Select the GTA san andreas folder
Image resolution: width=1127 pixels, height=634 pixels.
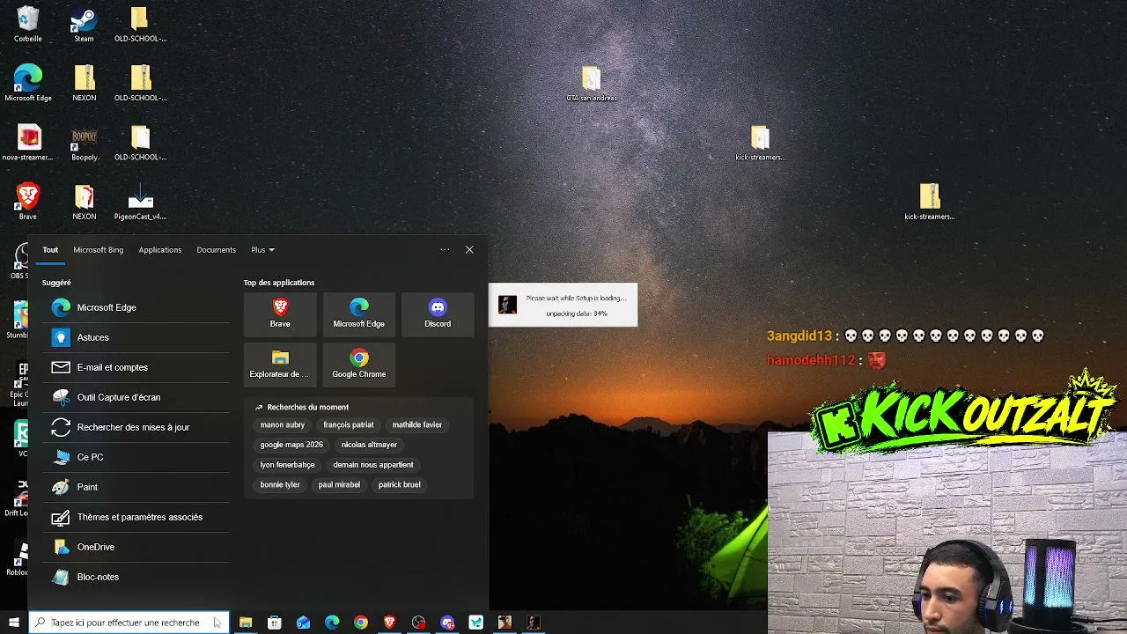(x=591, y=84)
